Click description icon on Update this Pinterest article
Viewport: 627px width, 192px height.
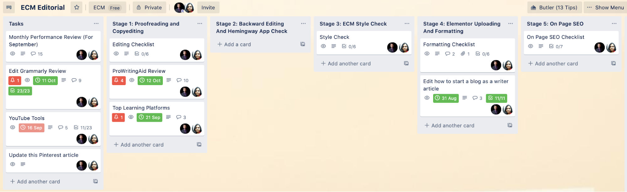[x=23, y=164]
